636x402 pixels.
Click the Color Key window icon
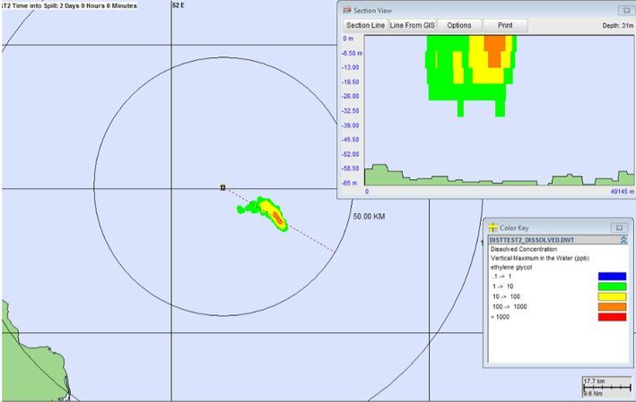[x=492, y=227]
